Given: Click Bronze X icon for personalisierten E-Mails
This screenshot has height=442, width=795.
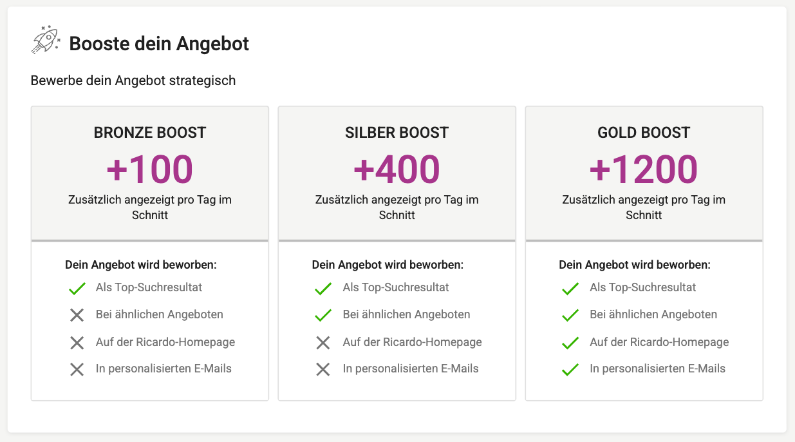Looking at the screenshot, I should pyautogui.click(x=77, y=369).
